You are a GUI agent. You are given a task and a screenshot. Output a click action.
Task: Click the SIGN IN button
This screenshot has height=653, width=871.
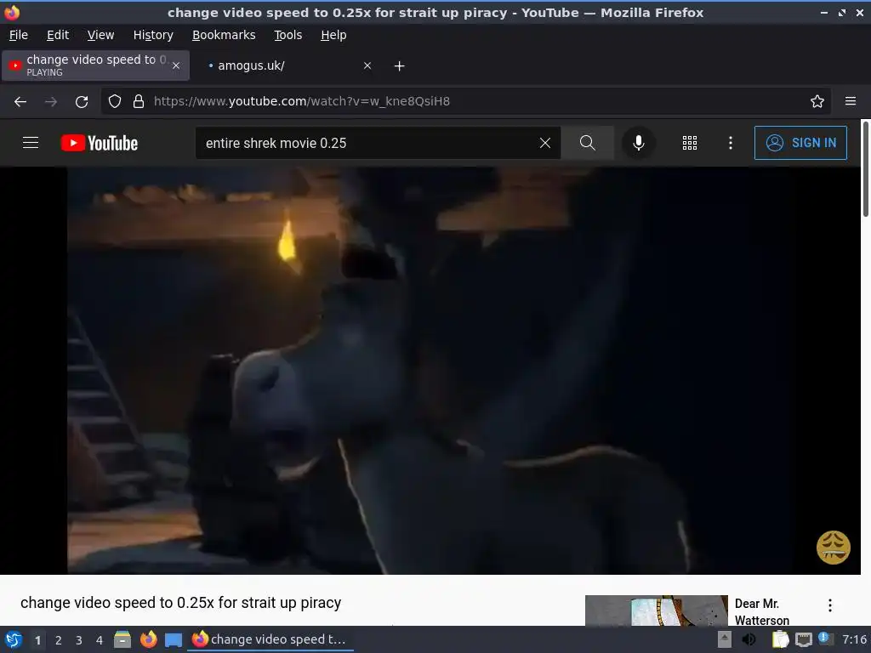tap(800, 143)
